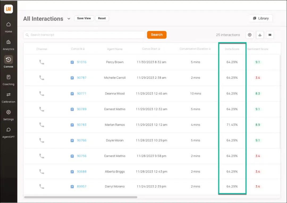Image resolution: width=287 pixels, height=203 pixels.
Task: Click phone channel icon for Michelle Carroll
Action: coord(42,78)
